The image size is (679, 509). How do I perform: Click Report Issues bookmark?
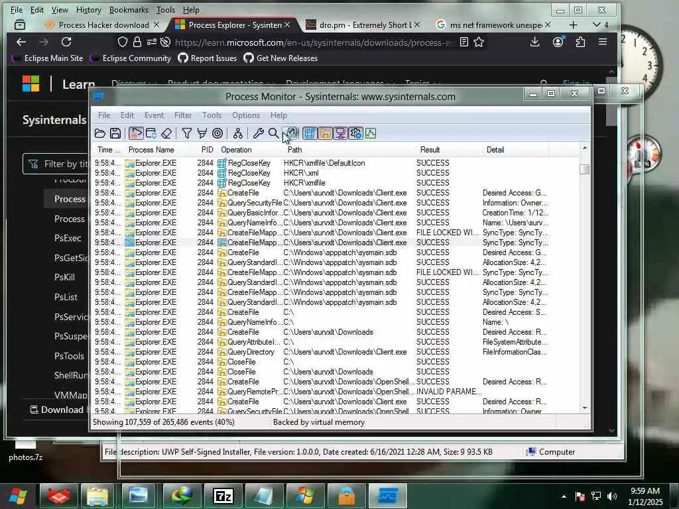coord(208,58)
